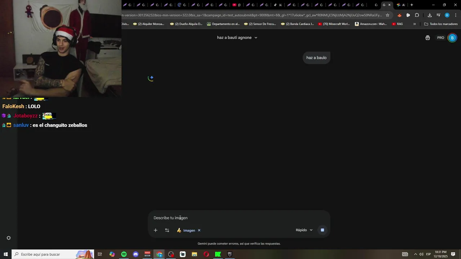Click the settings gear on stream overlay

click(9, 238)
